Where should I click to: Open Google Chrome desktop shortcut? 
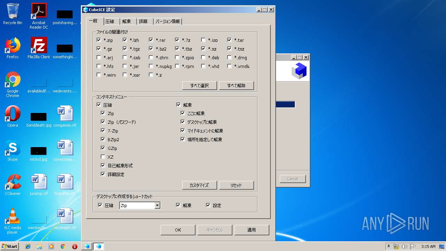point(13,84)
